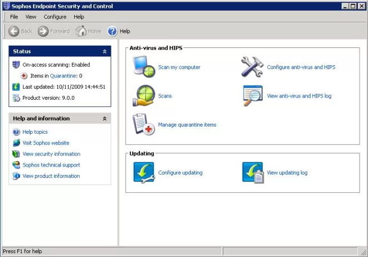Click the 'On-access scanning: Enabled' text
This screenshot has height=257, width=368.
56,65
